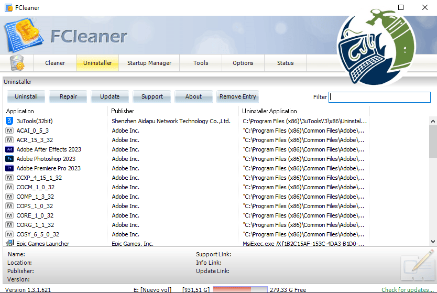
Task: Open the Cleaner tab
Action: (55, 63)
